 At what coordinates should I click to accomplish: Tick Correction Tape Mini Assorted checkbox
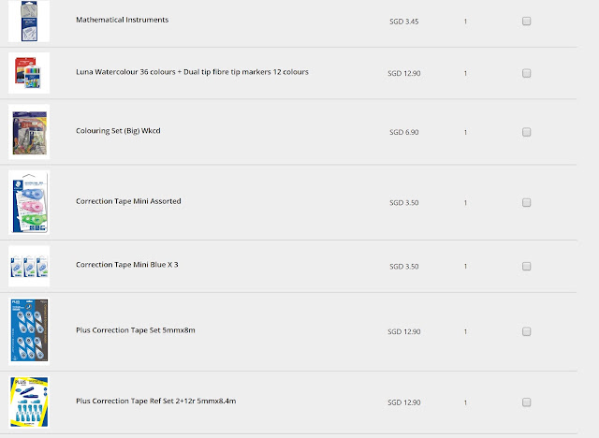526,202
